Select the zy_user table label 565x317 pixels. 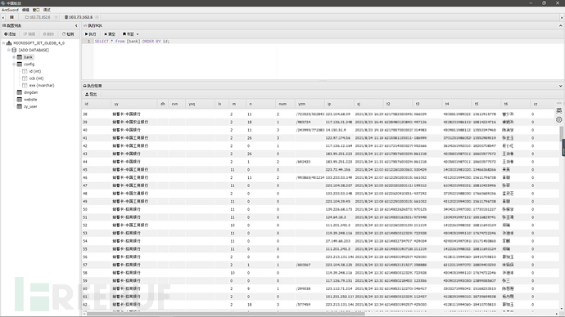point(30,106)
